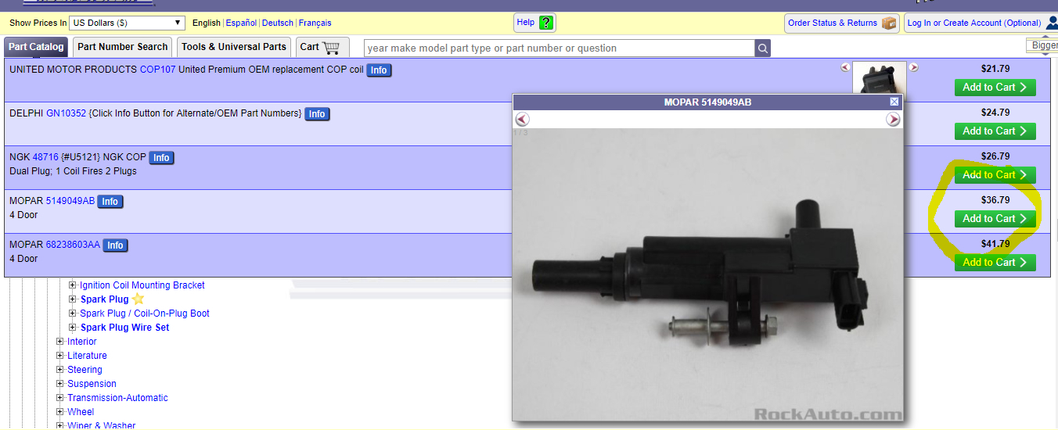
Task: Open part number 5149049AB link
Action: [70, 201]
